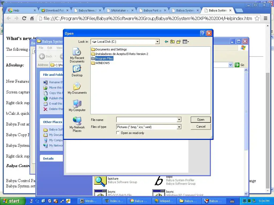Switch to the bNotetaker tab
274x205 pixels.
[x=120, y=10]
